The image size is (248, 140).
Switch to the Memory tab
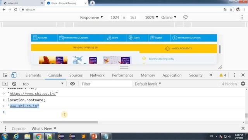(x=148, y=75)
